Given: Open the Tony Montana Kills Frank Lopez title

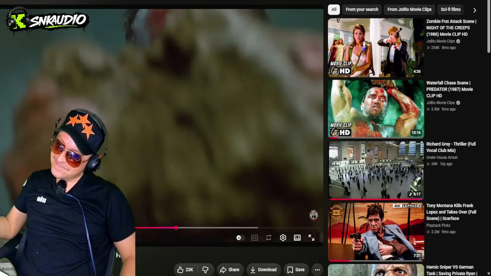Looking at the screenshot, I should (x=451, y=212).
